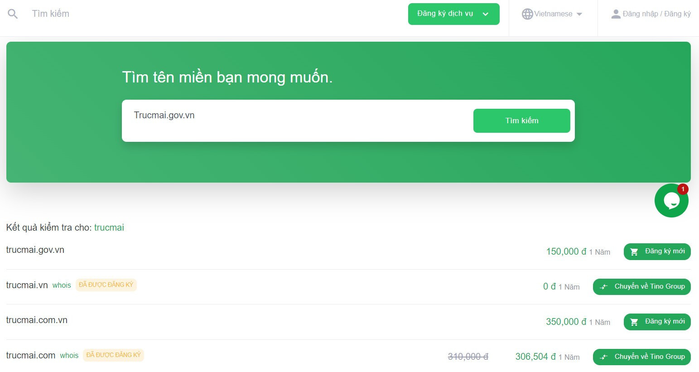Click Đăng ký mới for trucmai.com.vn
The image size is (699, 372).
pyautogui.click(x=657, y=322)
